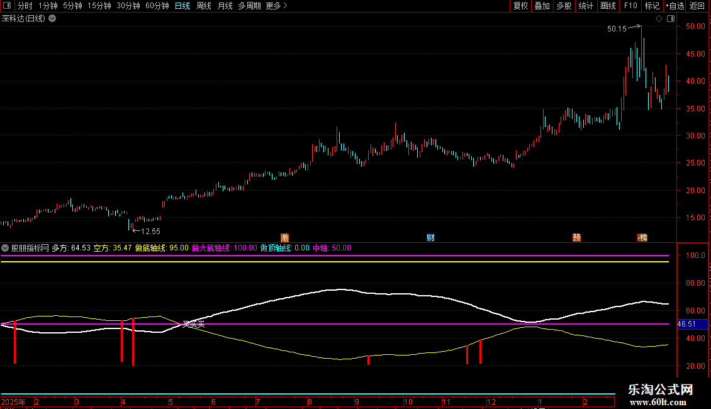
Task: Click the 中轴: 50.00 label
Action: [332, 248]
